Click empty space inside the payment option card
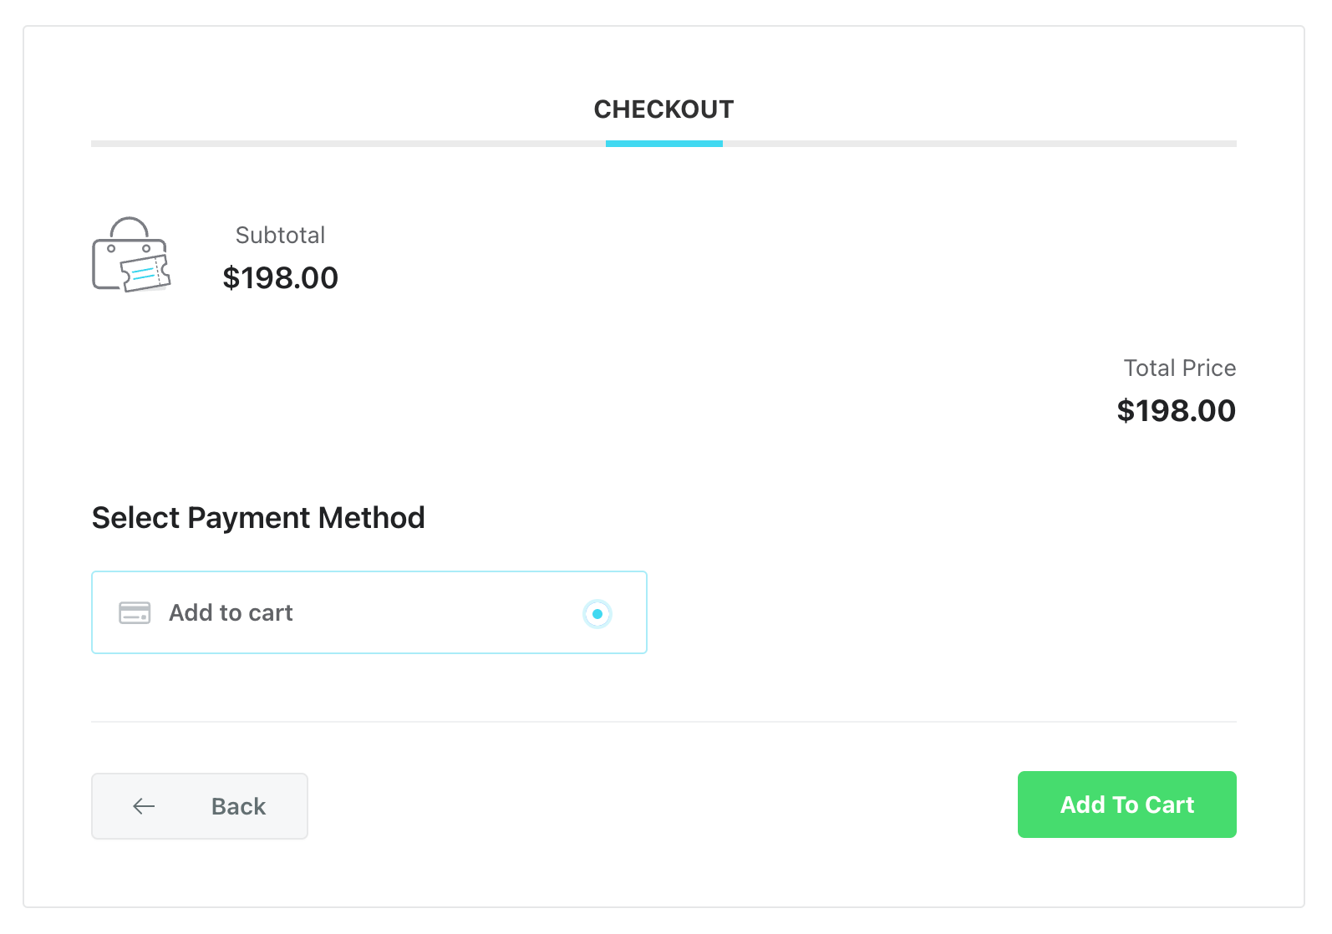1332x934 pixels. [435, 613]
